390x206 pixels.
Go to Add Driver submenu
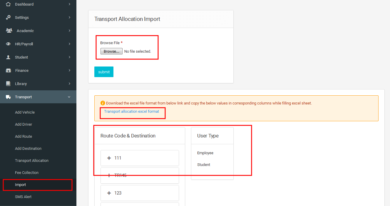click(x=24, y=124)
